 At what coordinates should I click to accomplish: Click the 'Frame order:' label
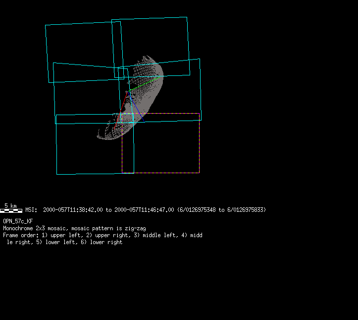click(21, 235)
